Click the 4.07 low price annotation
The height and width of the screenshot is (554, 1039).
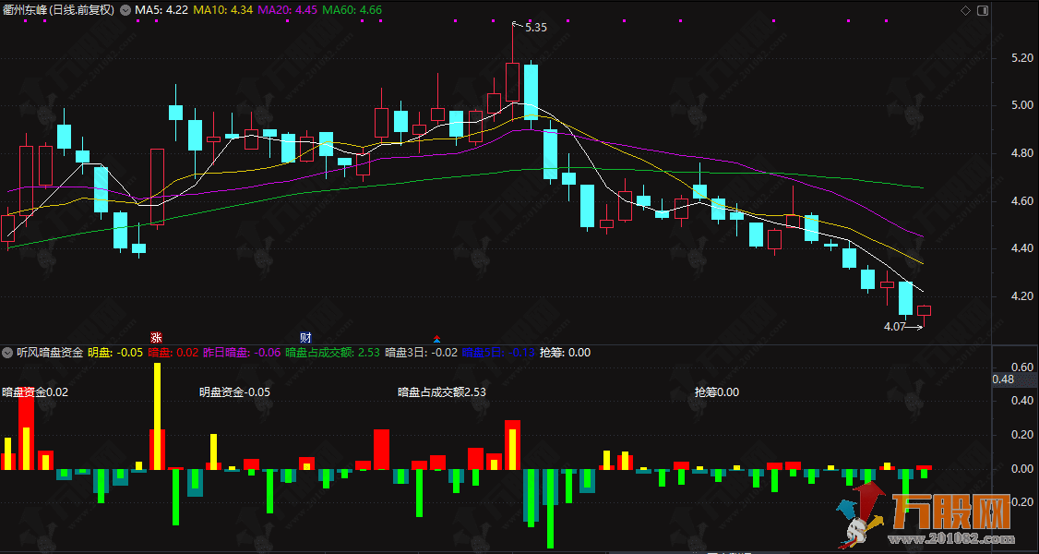(x=895, y=326)
